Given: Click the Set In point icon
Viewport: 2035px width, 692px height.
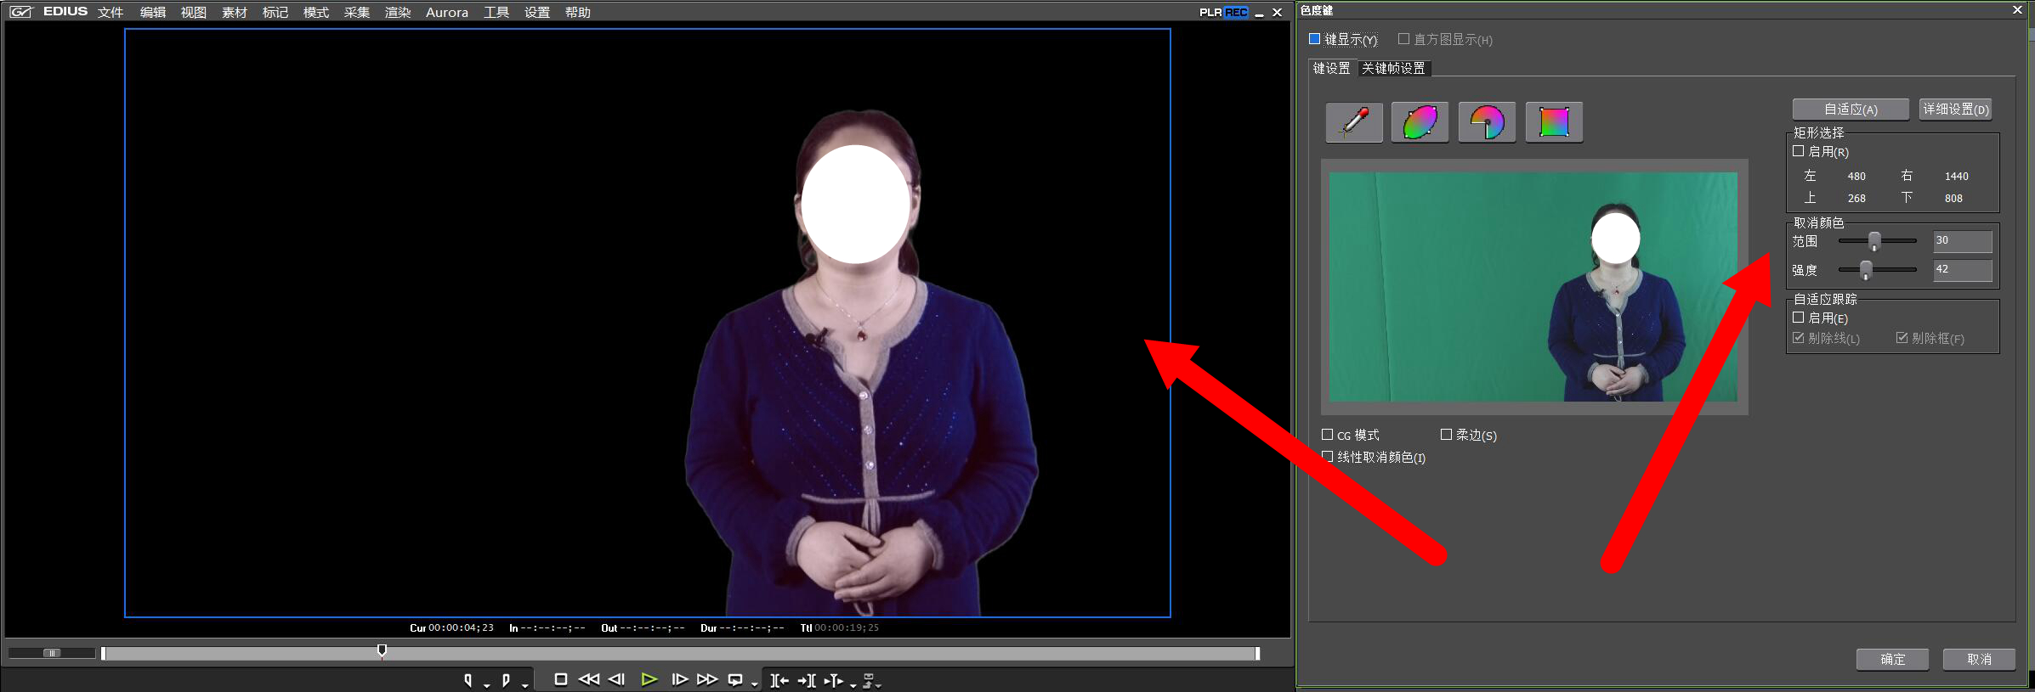Looking at the screenshot, I should 468,680.
